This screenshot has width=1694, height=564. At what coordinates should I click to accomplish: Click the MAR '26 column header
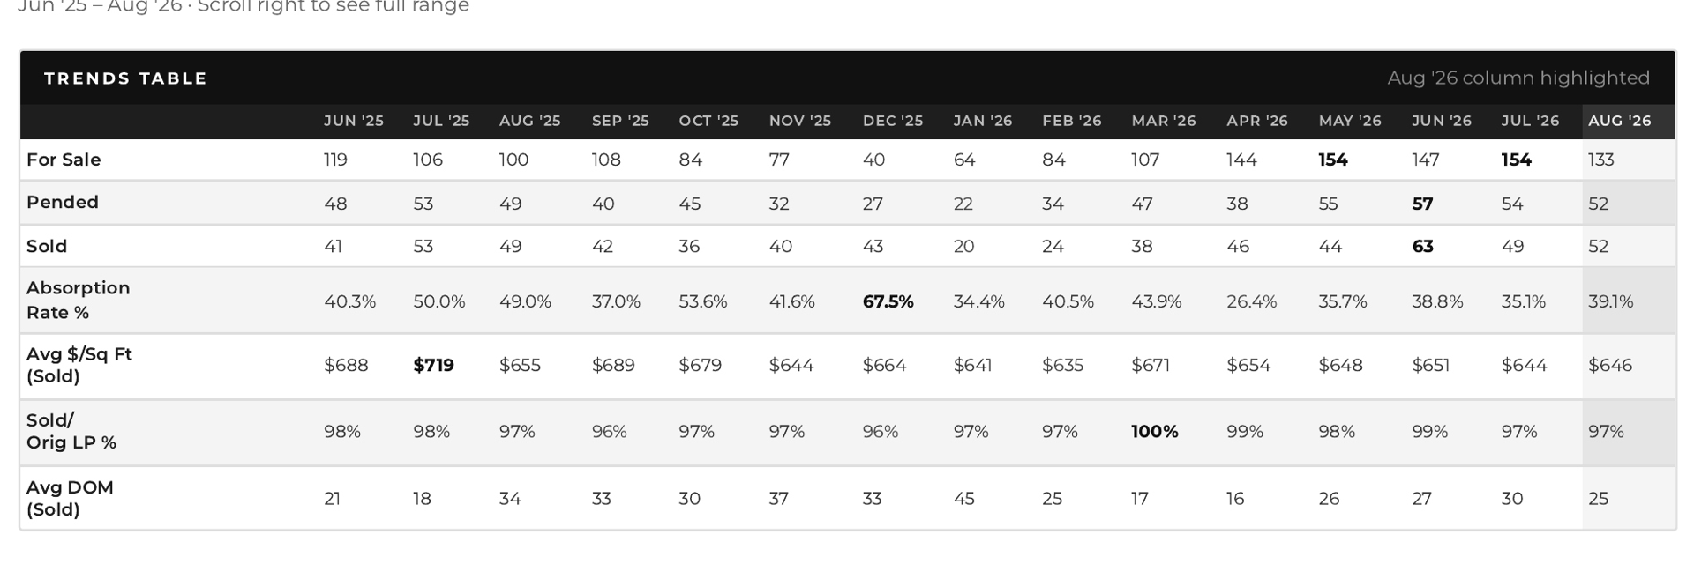point(1164,121)
